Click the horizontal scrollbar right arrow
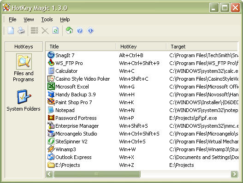The width and height of the screenshot is (243, 183). 234,174
